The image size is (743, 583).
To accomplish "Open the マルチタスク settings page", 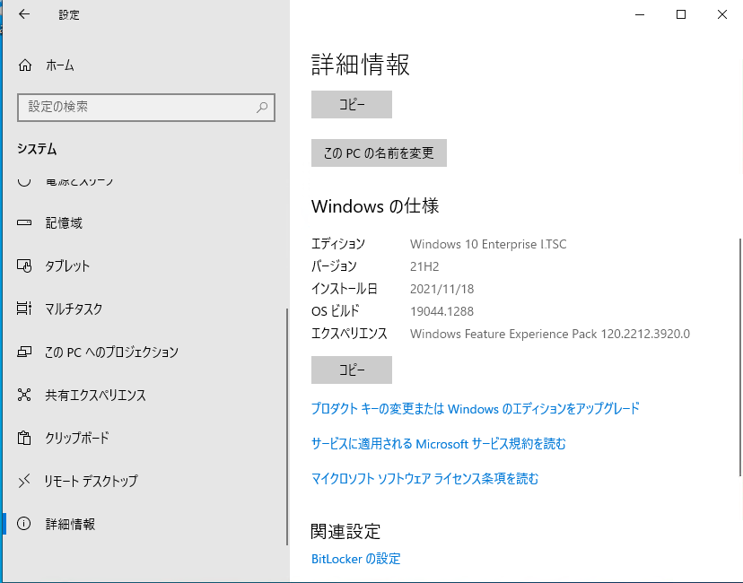I will (74, 309).
